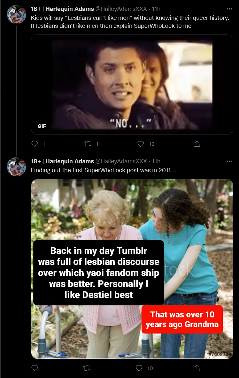This screenshot has height=378, width=239.
Task: Open the profile avatar on the second tweet
Action: click(x=16, y=167)
